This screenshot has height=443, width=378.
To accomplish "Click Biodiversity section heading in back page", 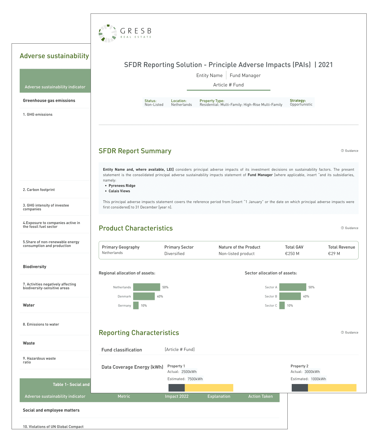I will pyautogui.click(x=35, y=267).
